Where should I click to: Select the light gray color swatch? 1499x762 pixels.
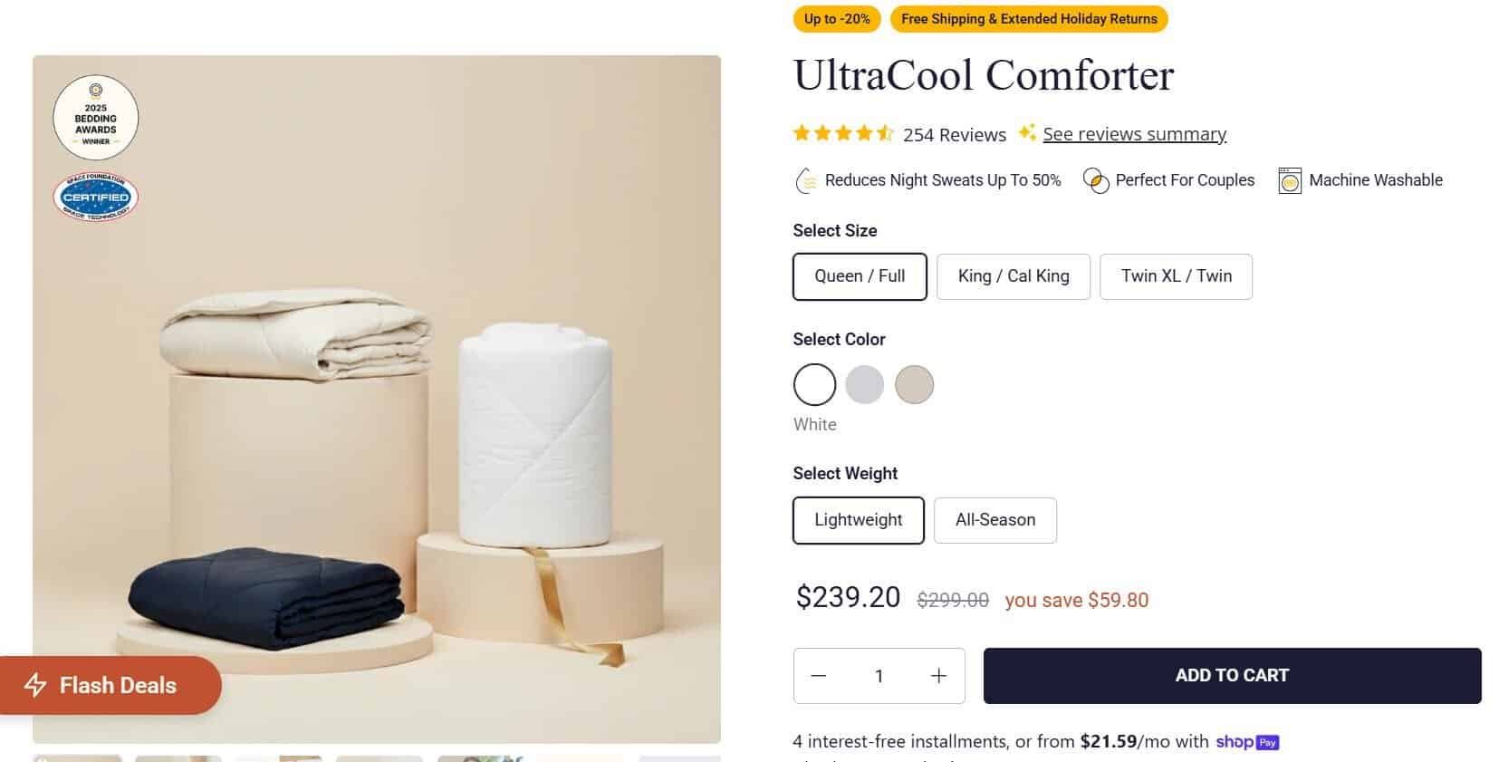point(864,384)
